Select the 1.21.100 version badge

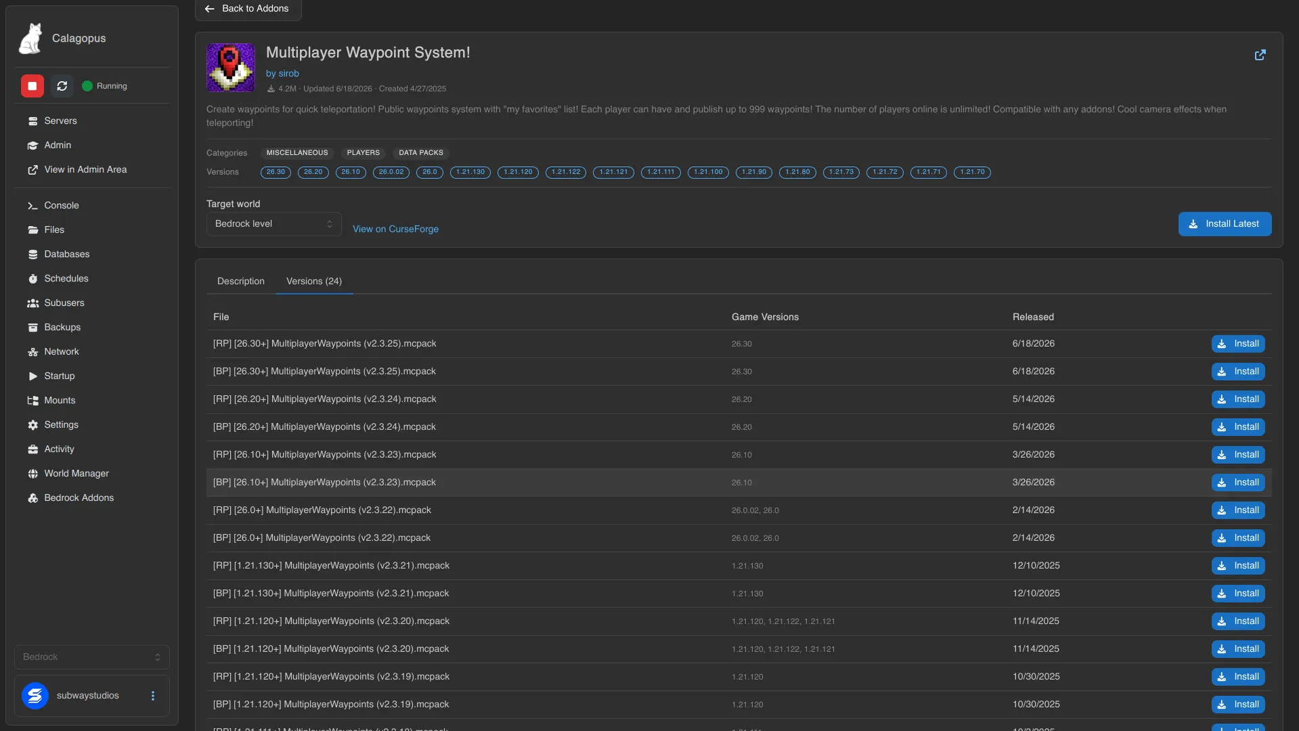[x=708, y=173]
